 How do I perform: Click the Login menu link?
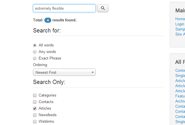tap(180, 24)
